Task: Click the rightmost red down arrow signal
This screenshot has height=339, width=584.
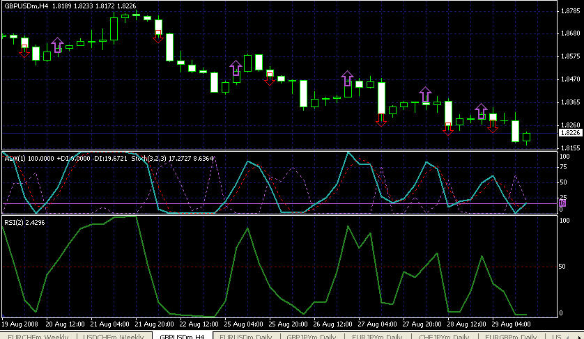Action: coord(493,126)
